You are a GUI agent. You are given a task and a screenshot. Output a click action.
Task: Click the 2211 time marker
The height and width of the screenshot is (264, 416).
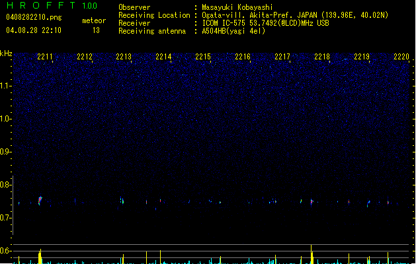click(45, 57)
